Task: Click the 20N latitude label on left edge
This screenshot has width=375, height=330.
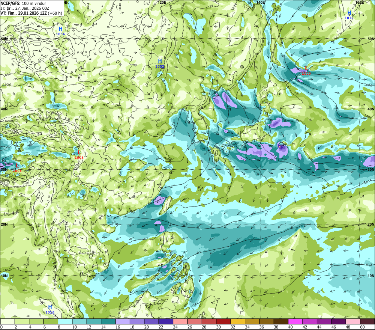Action: pyautogui.click(x=4, y=225)
